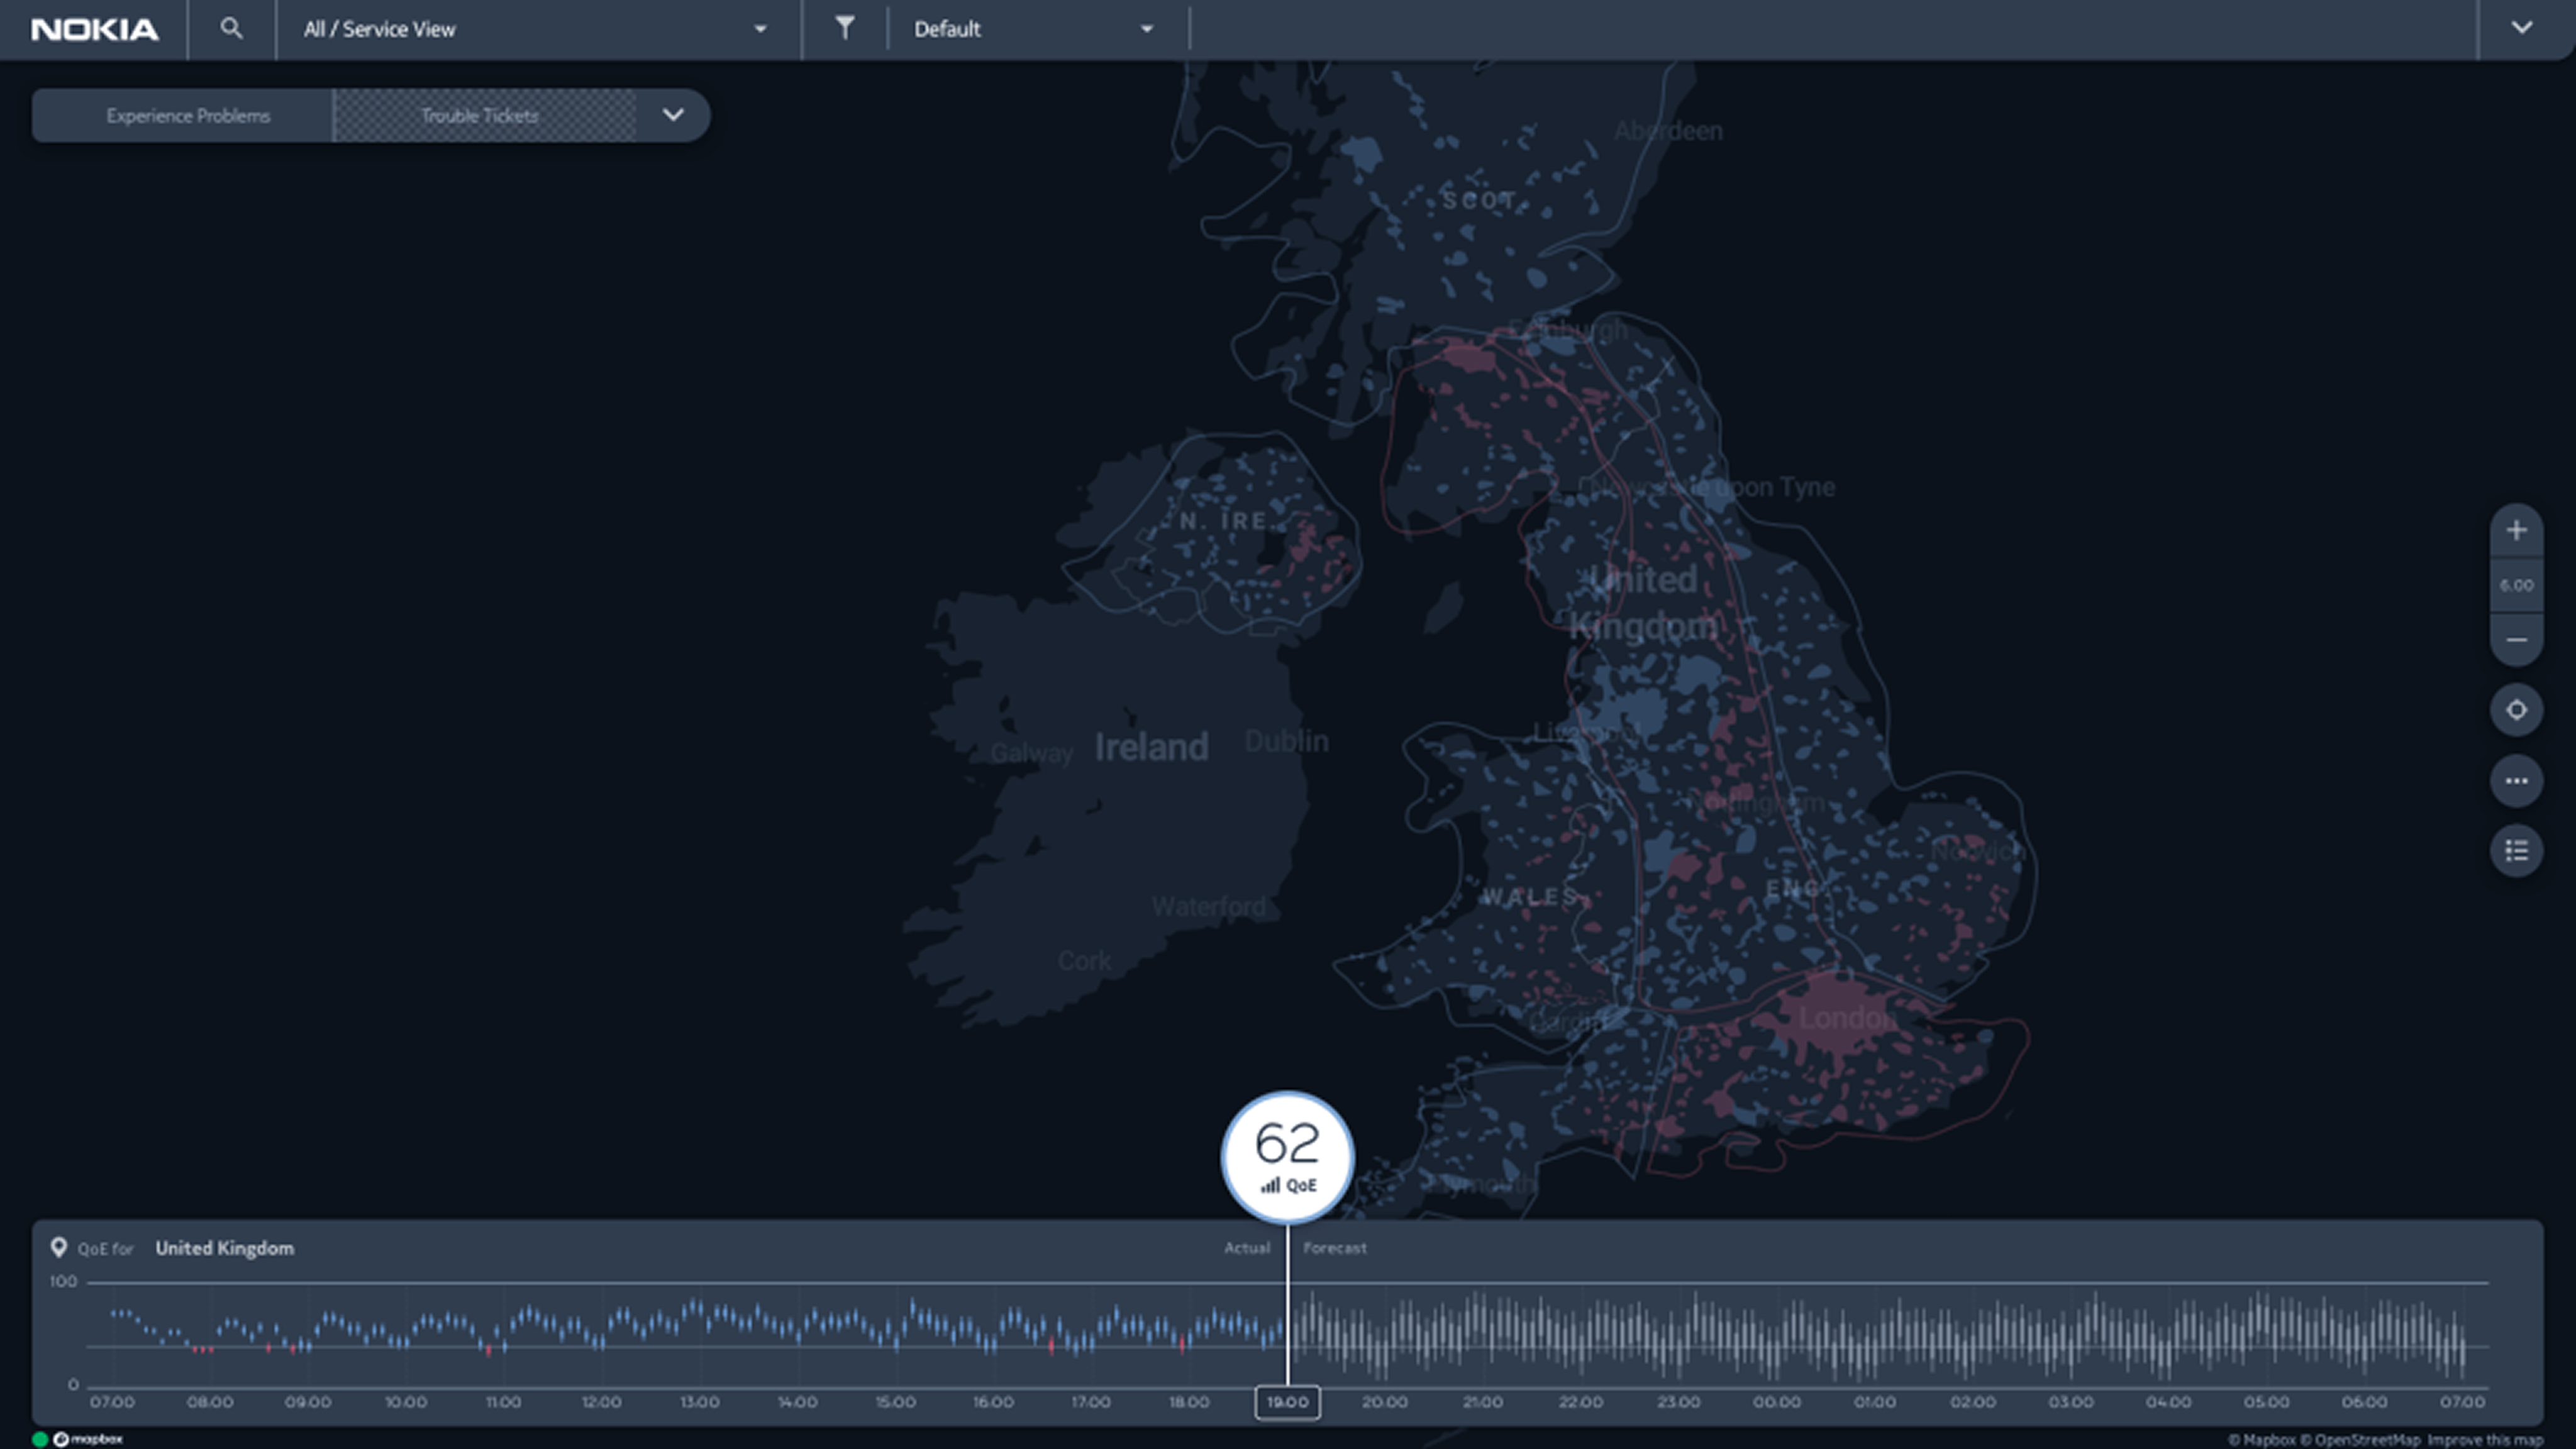Viewport: 2576px width, 1449px height.
Task: Select the 22:00 mark on the timeline
Action: [1580, 1402]
